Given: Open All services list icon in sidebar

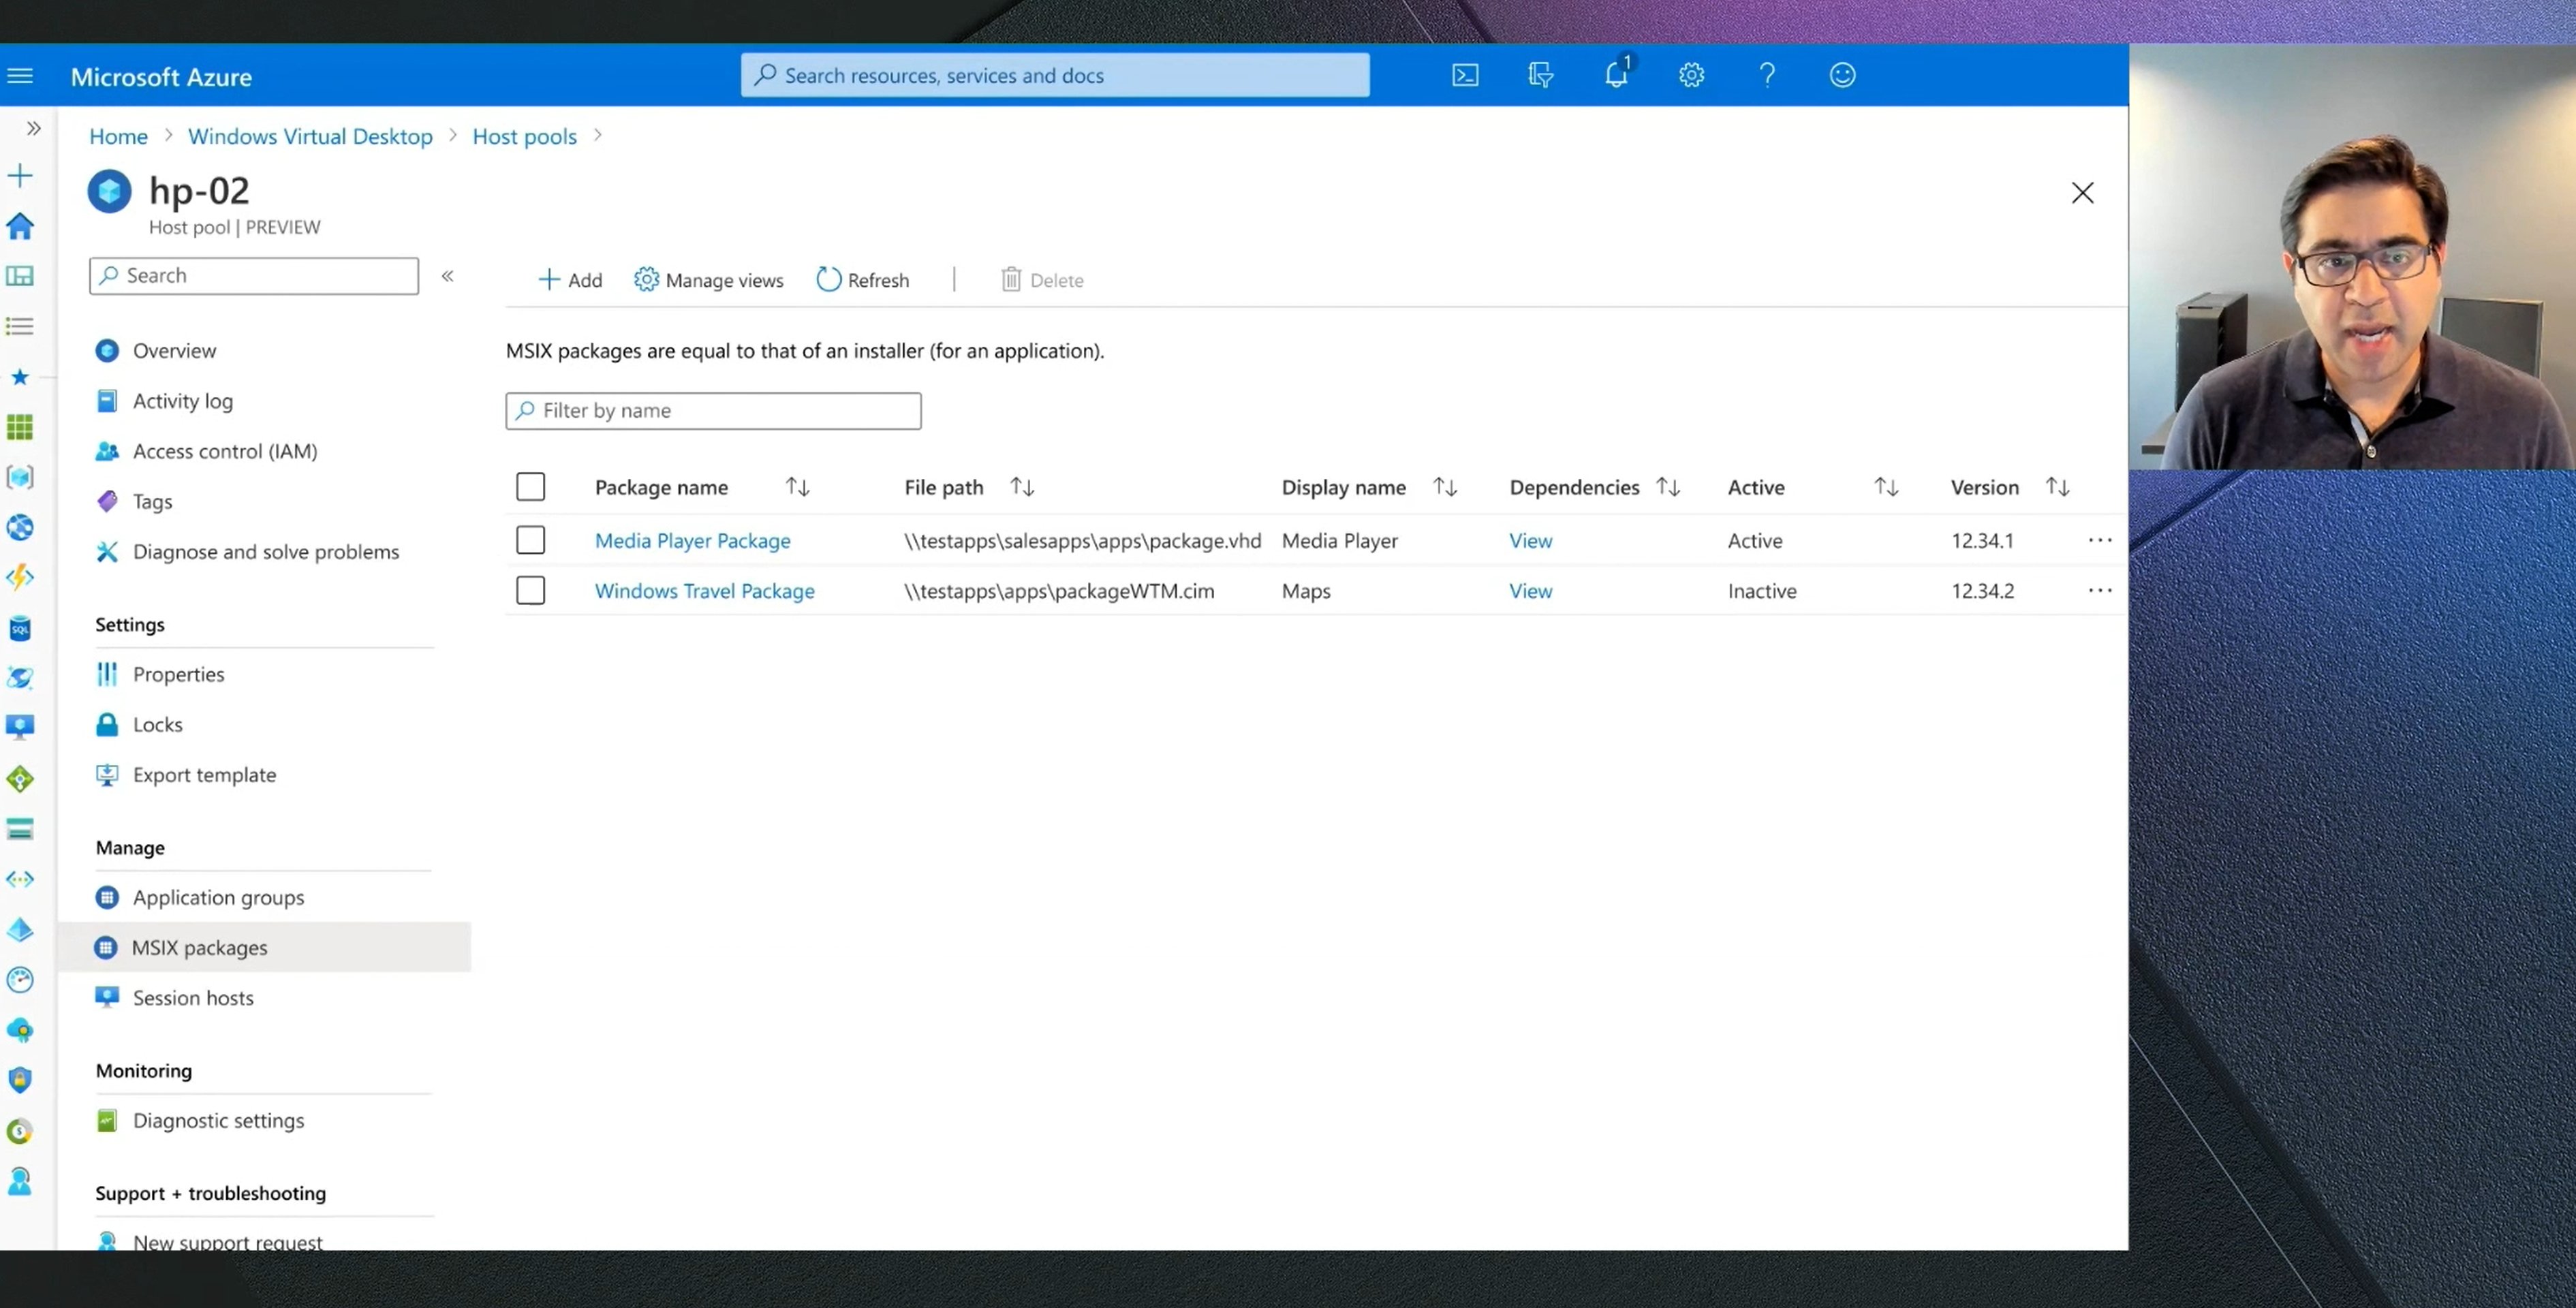Looking at the screenshot, I should point(20,326).
